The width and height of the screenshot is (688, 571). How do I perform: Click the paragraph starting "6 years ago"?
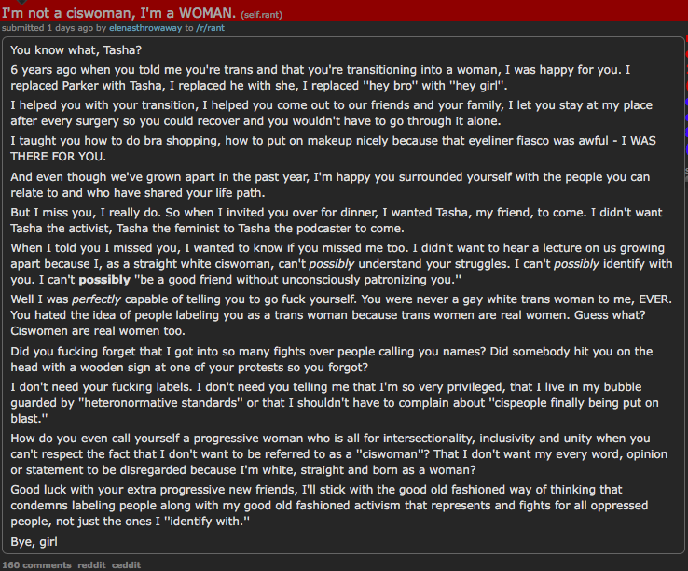[x=321, y=77]
